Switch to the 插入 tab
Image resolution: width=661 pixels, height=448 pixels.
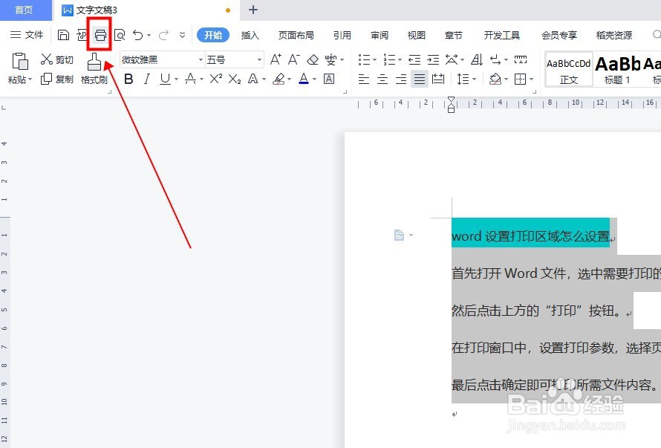(x=250, y=35)
